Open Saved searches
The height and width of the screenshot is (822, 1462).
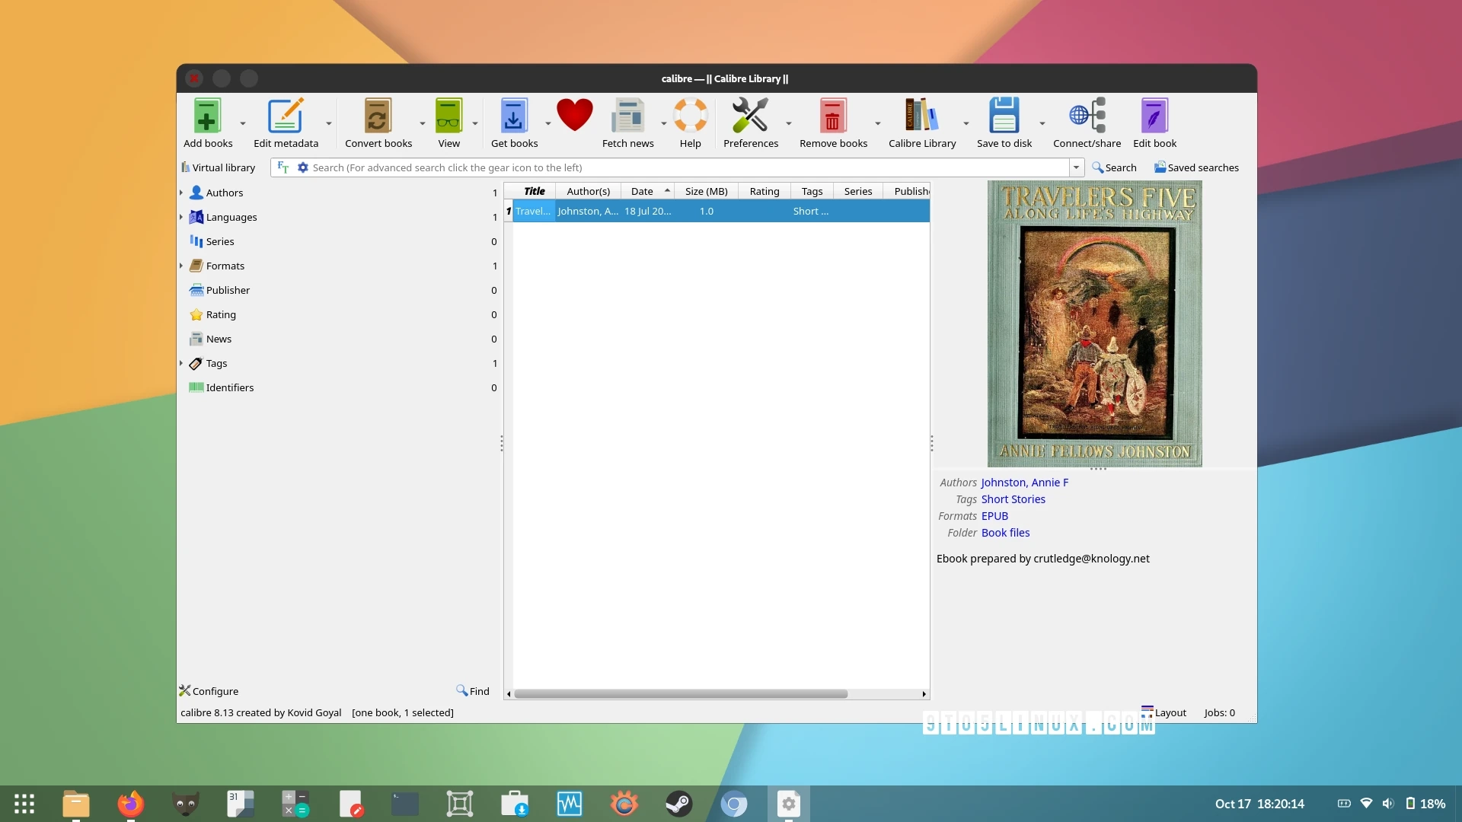[x=1195, y=167]
